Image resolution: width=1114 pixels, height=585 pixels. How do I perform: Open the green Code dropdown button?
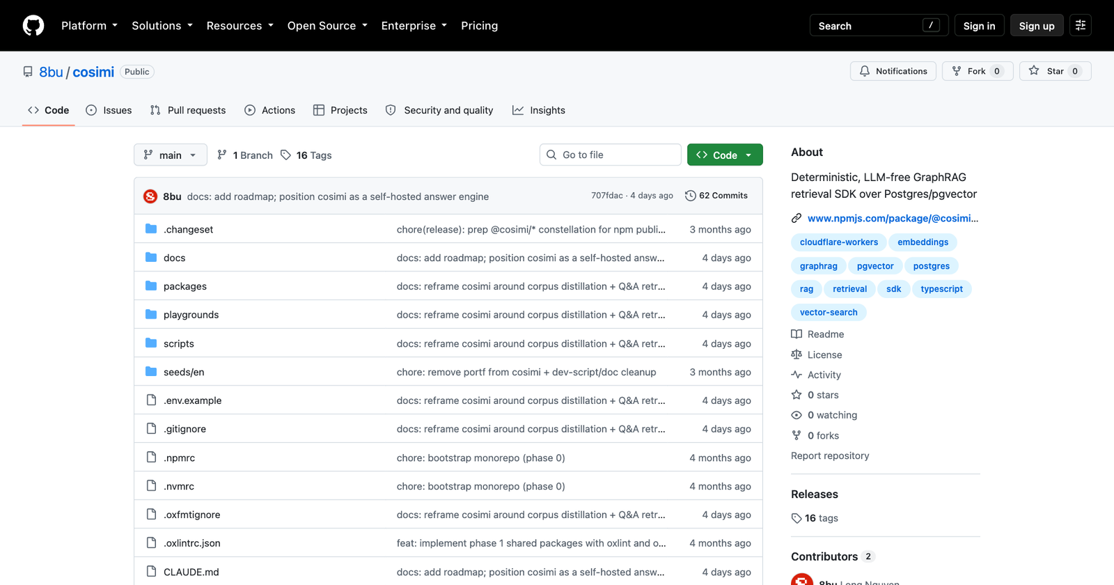coord(725,155)
